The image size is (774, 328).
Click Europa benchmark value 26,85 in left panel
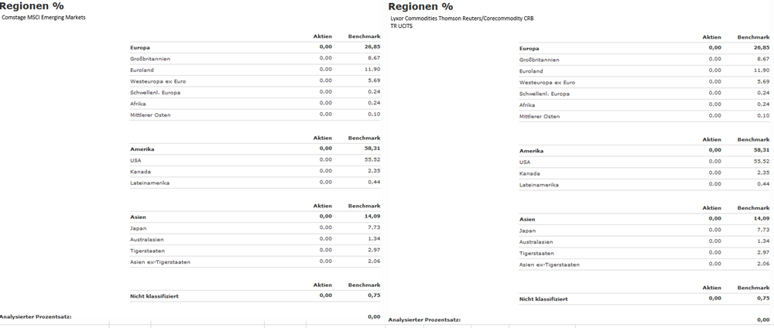373,47
